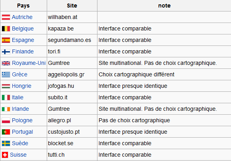
Task: Click the Finland flag icon
Action: click(6, 51)
